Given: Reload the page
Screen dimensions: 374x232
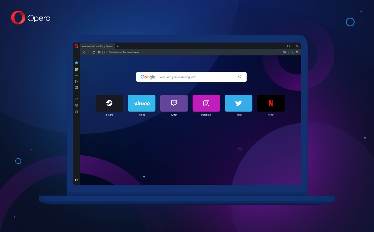Looking at the screenshot, I should pyautogui.click(x=94, y=52).
